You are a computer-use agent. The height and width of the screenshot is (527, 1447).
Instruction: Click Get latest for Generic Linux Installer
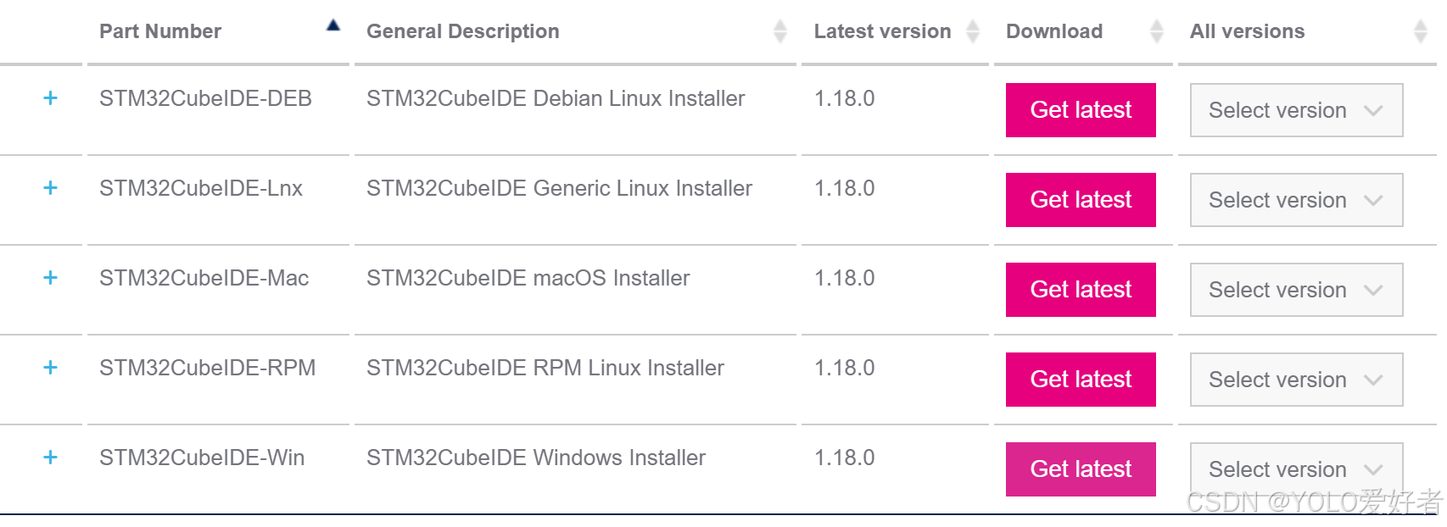[1081, 200]
